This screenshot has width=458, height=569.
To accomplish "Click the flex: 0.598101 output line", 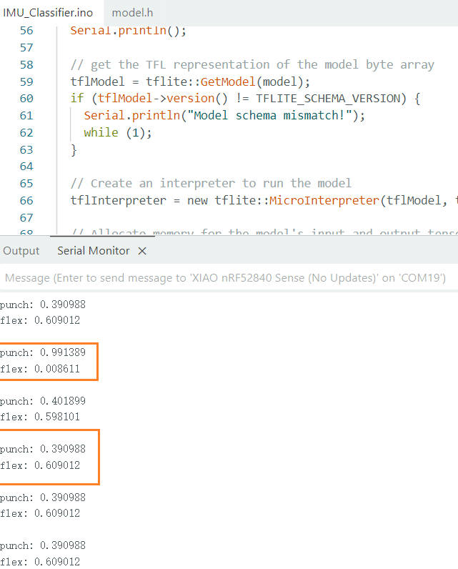I will click(x=40, y=417).
